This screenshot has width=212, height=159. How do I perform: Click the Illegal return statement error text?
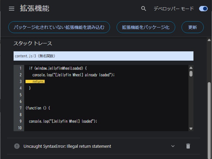click(67, 146)
